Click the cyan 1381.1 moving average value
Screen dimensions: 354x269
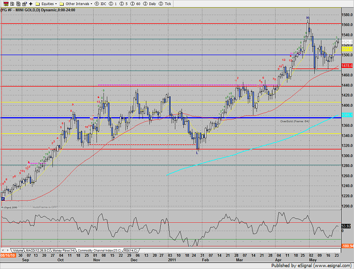pos(347,115)
